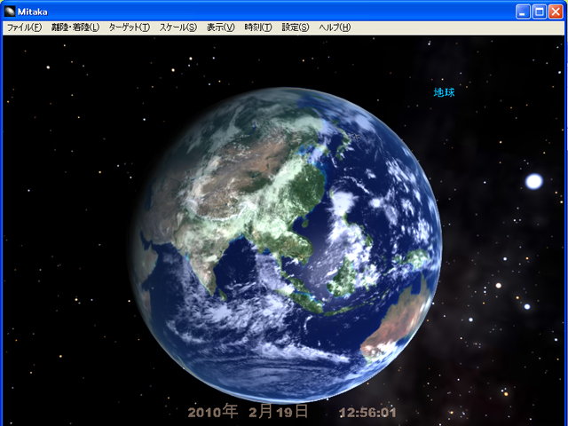Click the time readout 12:56:01

click(x=367, y=413)
